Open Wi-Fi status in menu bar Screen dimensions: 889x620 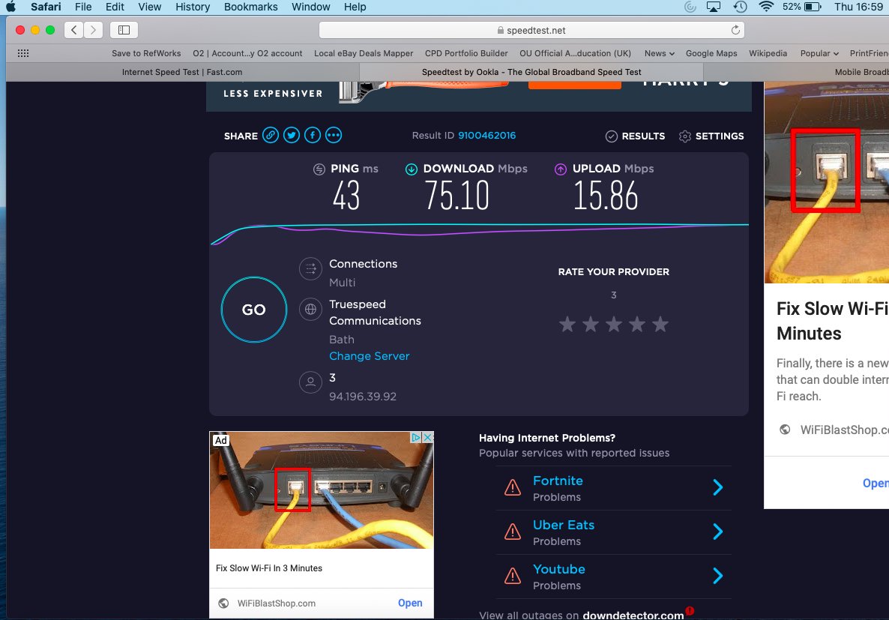pos(766,7)
